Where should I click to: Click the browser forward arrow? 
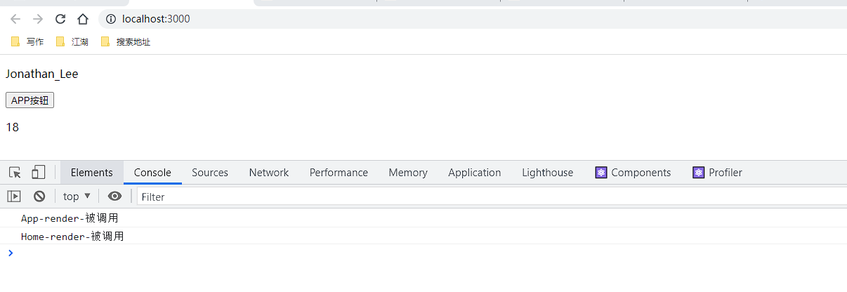click(x=38, y=19)
